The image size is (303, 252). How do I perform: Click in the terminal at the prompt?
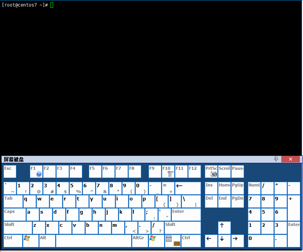[x=52, y=5]
